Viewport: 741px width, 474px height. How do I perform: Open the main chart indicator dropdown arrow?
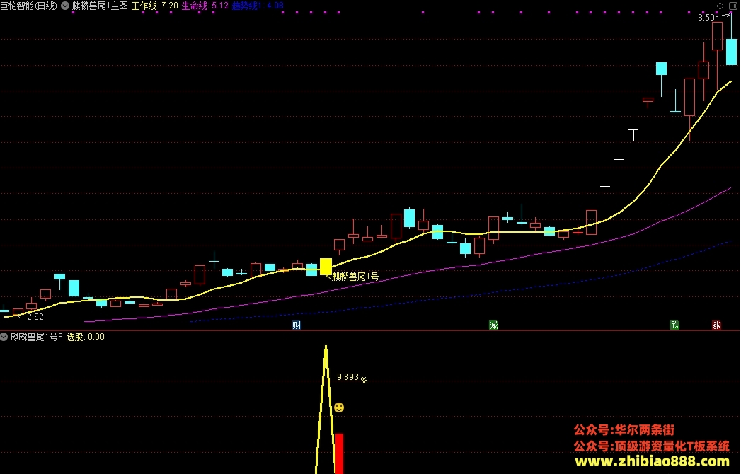click(x=65, y=6)
